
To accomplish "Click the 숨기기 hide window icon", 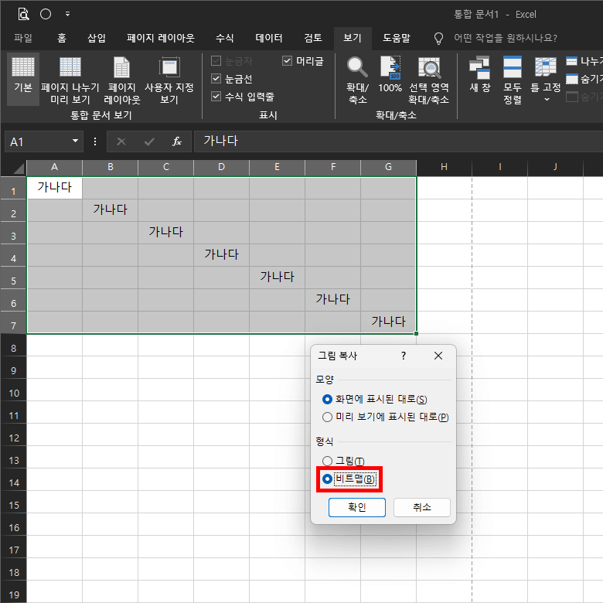I will click(x=571, y=79).
